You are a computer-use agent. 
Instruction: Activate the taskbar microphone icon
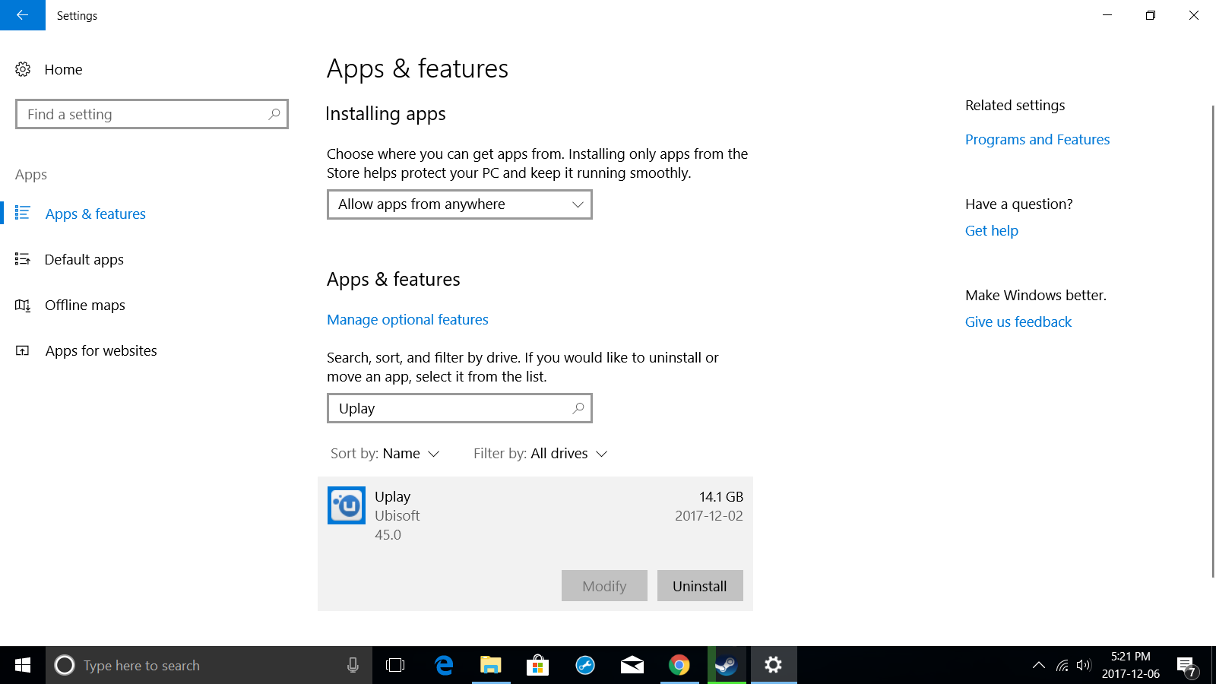353,665
